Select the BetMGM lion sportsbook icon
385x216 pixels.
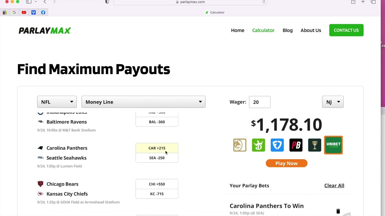240,145
